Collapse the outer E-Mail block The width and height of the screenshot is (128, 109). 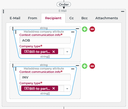(123, 11)
